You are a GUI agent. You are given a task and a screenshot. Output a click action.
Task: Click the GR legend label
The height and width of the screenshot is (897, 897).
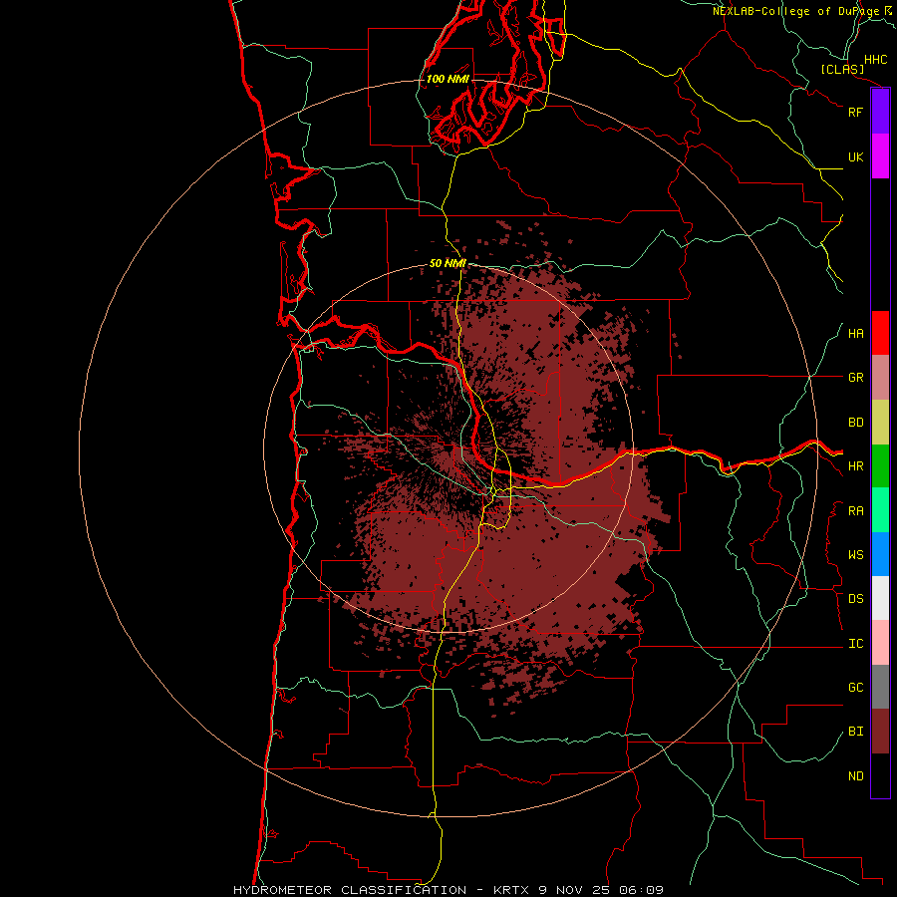tap(855, 378)
